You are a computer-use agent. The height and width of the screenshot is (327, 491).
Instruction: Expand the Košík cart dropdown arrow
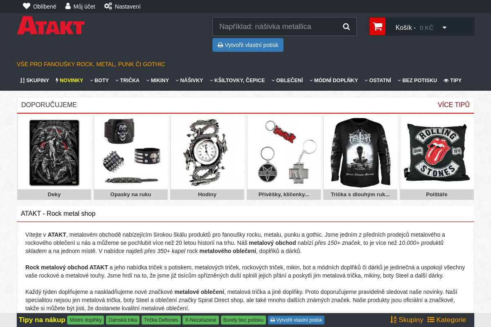pyautogui.click(x=444, y=27)
